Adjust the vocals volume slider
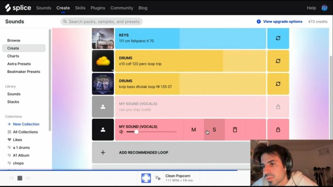 click(x=136, y=132)
